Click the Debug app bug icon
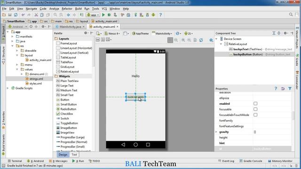Screen dimensions: 301x169 109,15
